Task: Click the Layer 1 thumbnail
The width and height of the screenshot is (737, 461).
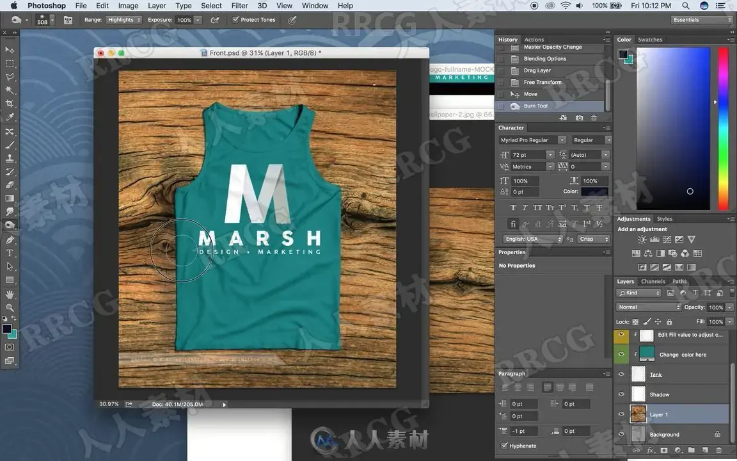Action: 638,414
